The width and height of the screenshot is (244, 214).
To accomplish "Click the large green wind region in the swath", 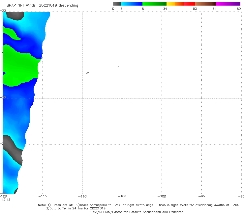I will click(20, 67).
